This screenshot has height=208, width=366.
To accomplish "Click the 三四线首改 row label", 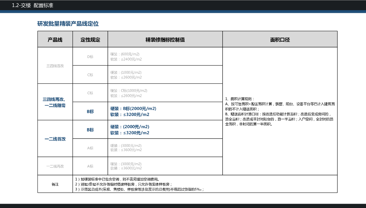I will coord(55,66).
